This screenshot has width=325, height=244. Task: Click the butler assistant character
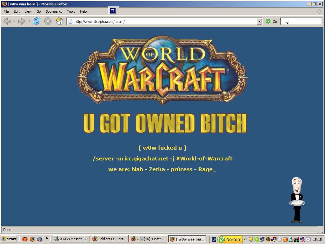(297, 200)
